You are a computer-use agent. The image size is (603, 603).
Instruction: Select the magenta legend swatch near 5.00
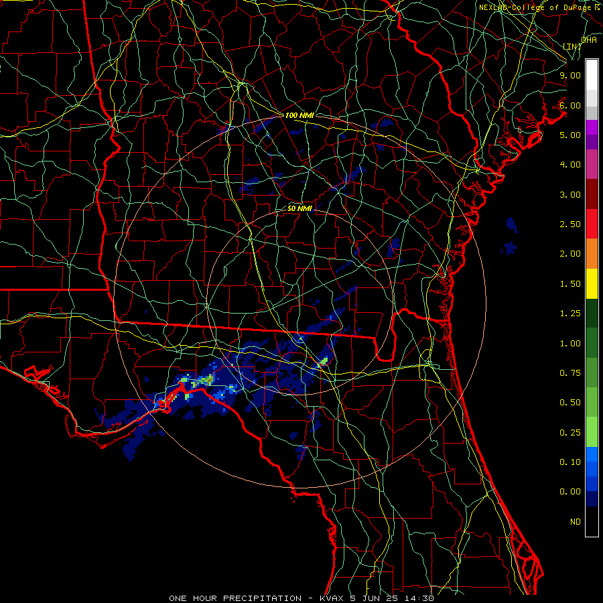pyautogui.click(x=592, y=127)
